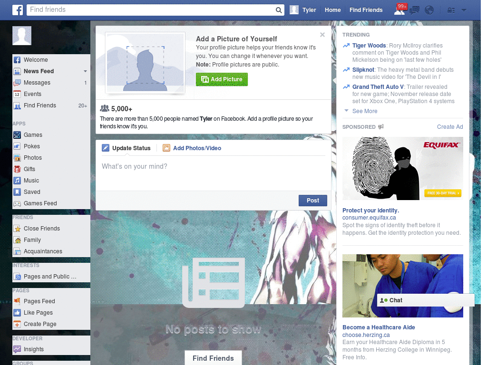The height and width of the screenshot is (365, 487).
Task: Open the Equifax ad image
Action: tap(402, 169)
